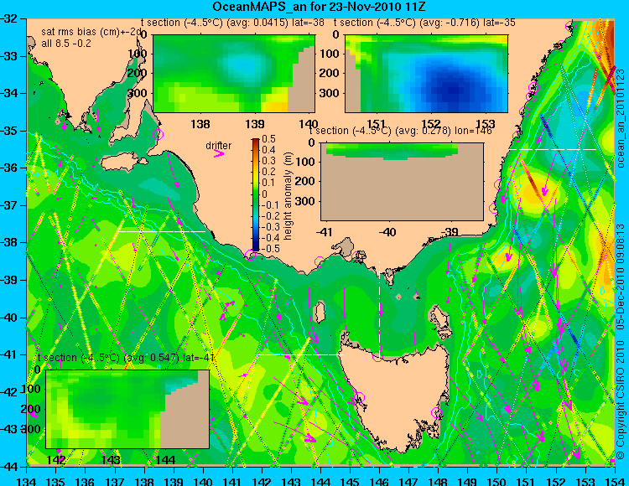Image resolution: width=629 pixels, height=486 pixels.
Task: Open the lat=-38 temperature section inset plot
Action: (234, 74)
